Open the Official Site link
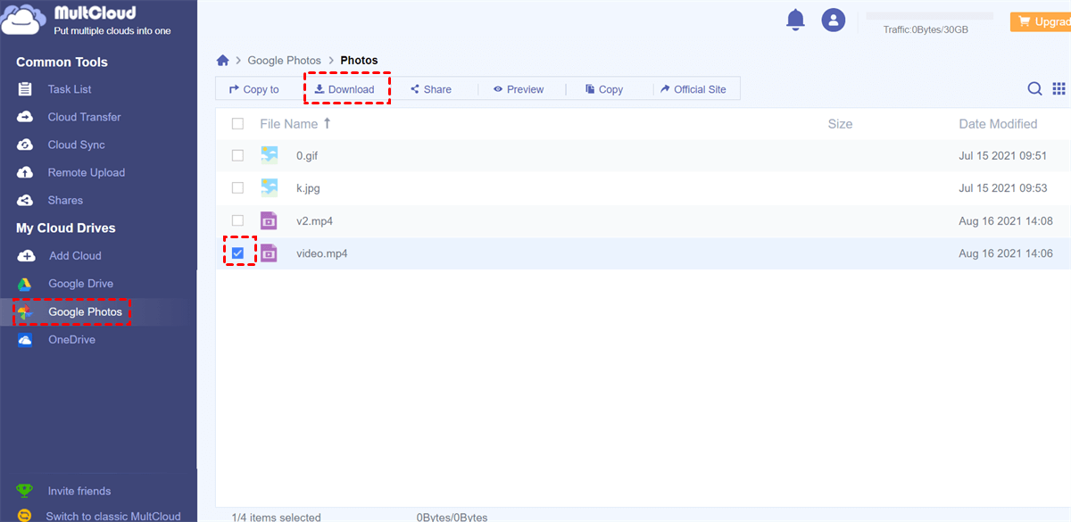The width and height of the screenshot is (1071, 522). [693, 89]
